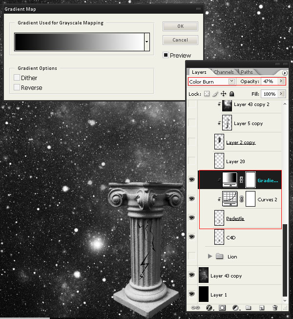The width and height of the screenshot is (293, 319).
Task: Click the Lion group folder icon
Action: pyautogui.click(x=220, y=256)
